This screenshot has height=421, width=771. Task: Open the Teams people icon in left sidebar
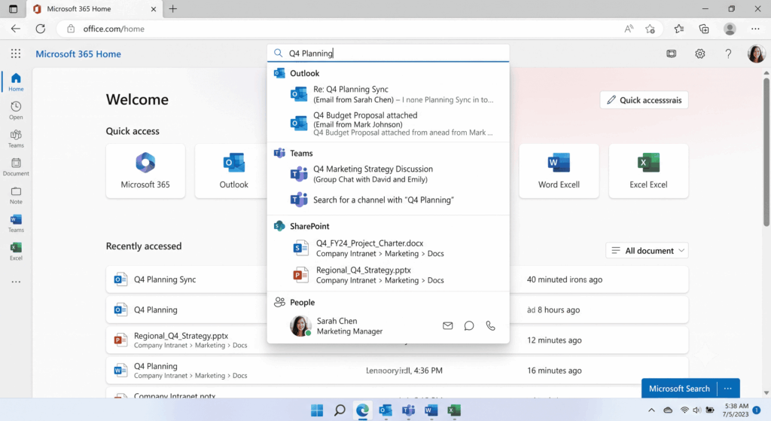[x=16, y=139]
